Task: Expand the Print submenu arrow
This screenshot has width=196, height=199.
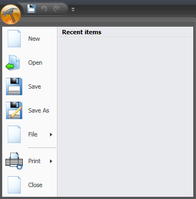Action: [51, 161]
